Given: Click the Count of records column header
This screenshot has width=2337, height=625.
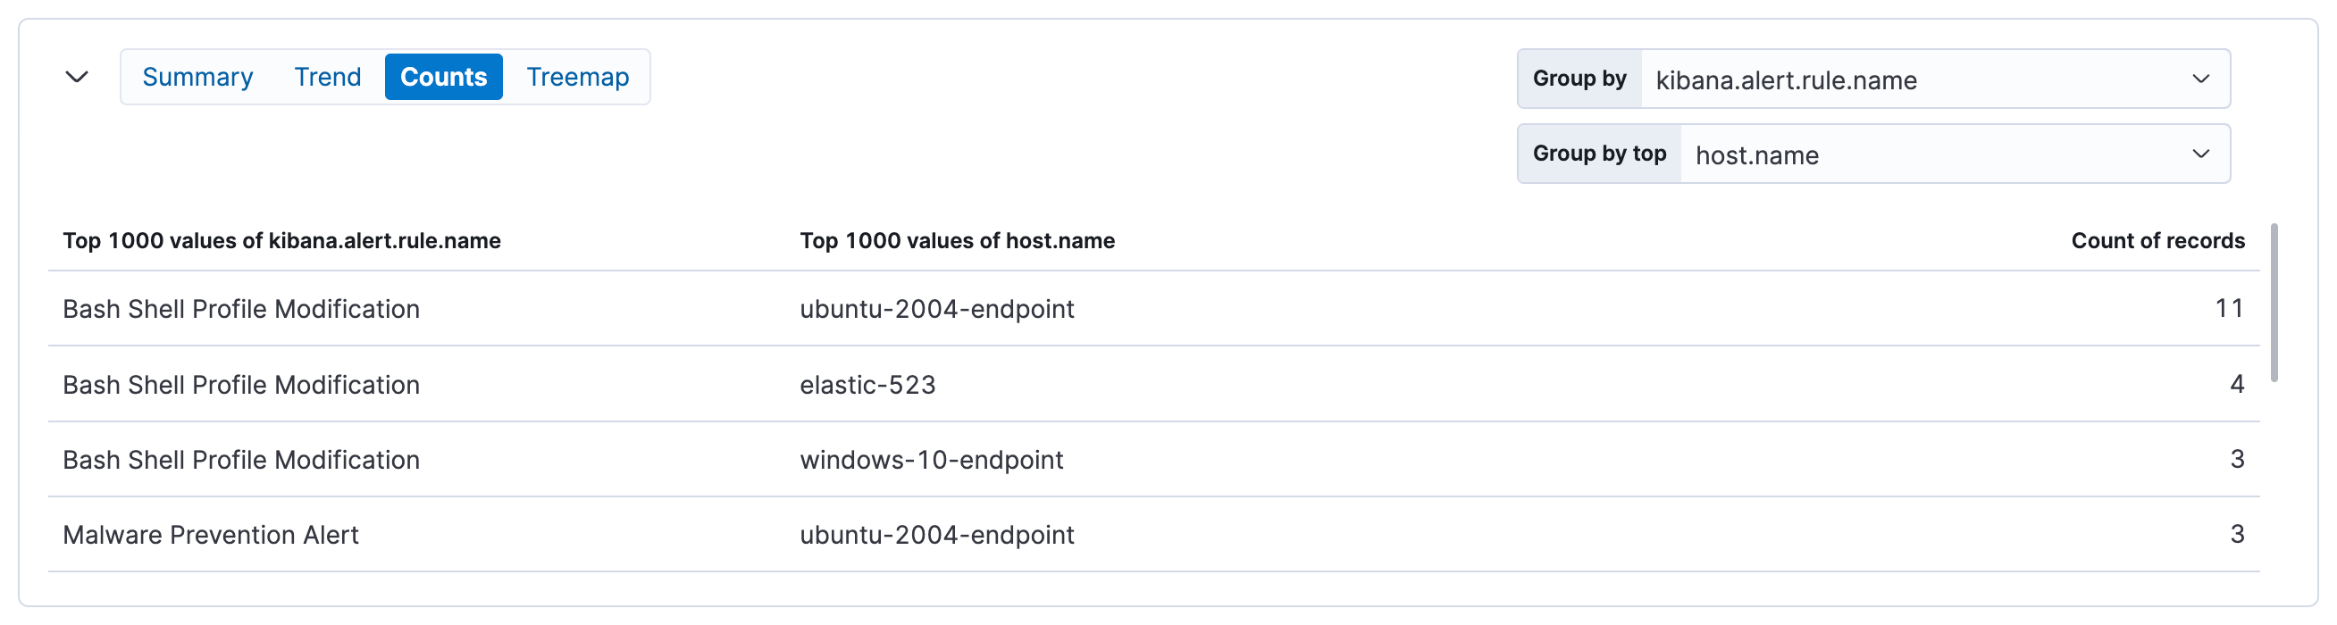Looking at the screenshot, I should 2158,240.
